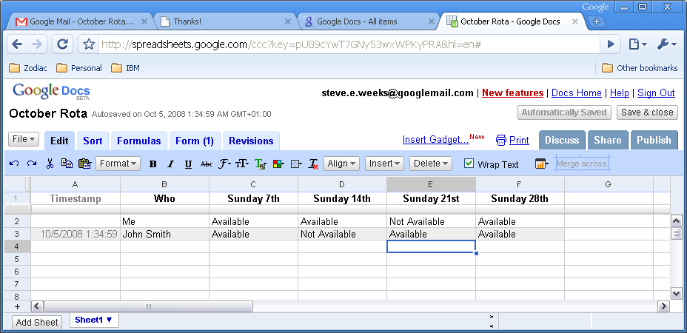Click the Sign Out link
The width and height of the screenshot is (687, 333).
click(x=656, y=93)
